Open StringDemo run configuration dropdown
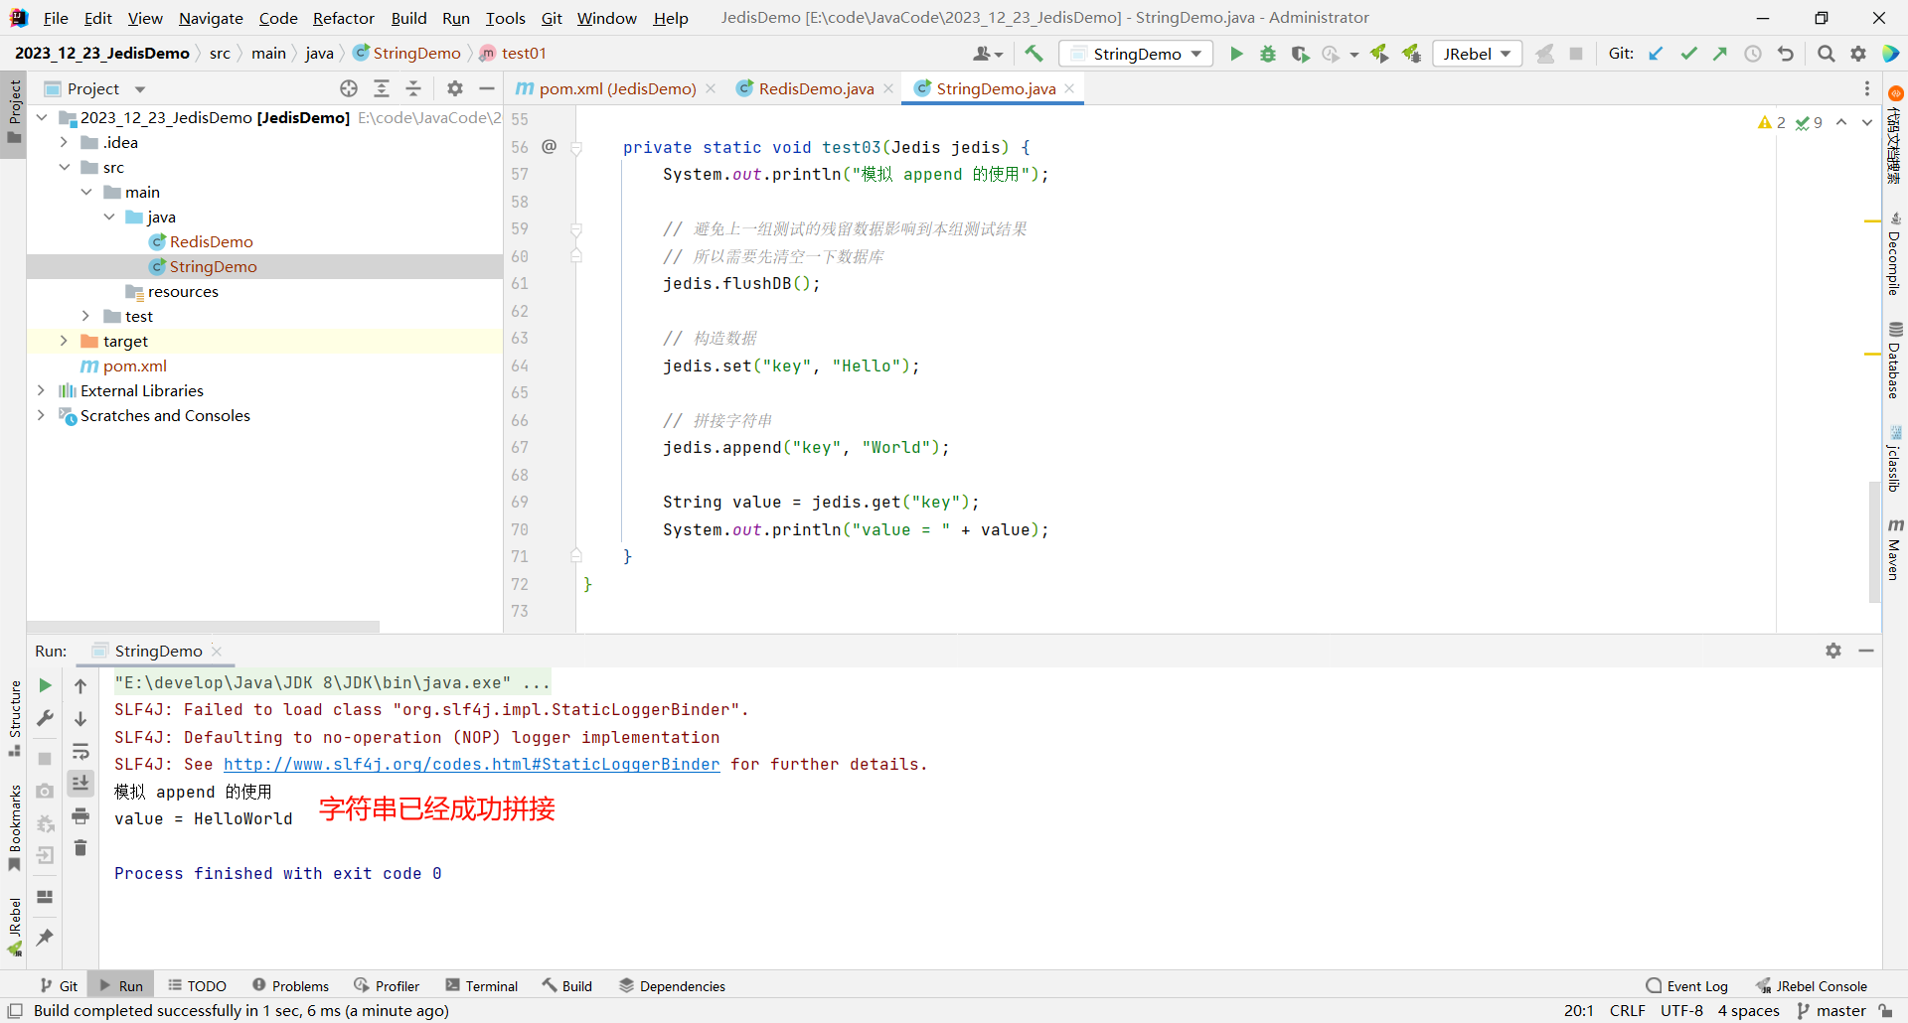The height and width of the screenshot is (1023, 1908). tap(1136, 54)
